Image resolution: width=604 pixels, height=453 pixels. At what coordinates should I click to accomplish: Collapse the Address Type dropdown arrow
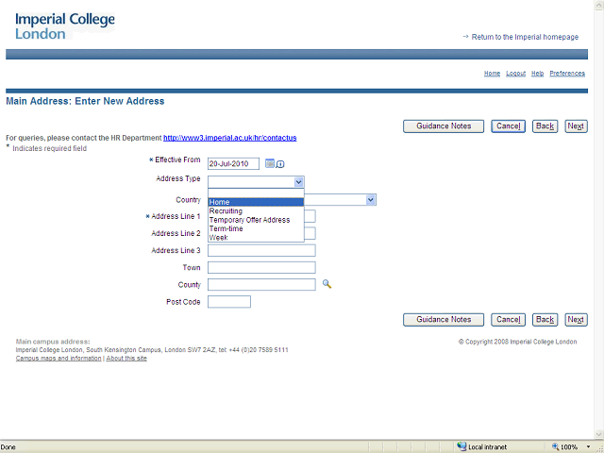(x=298, y=182)
